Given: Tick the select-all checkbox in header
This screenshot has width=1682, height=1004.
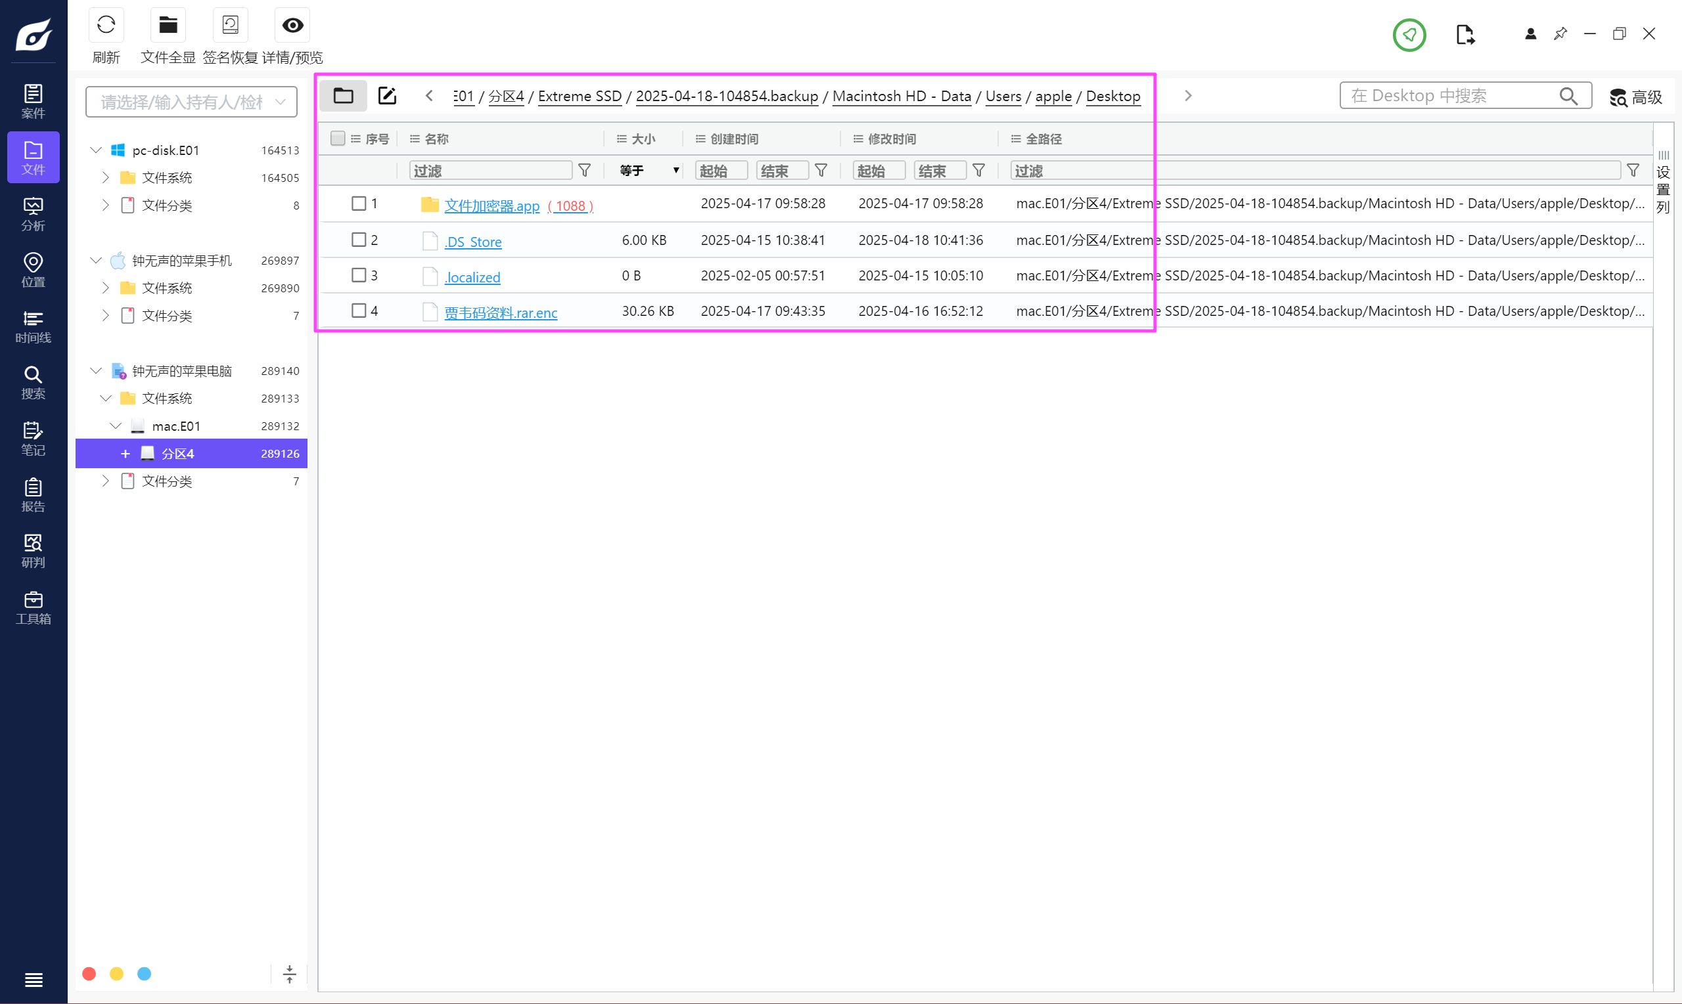Looking at the screenshot, I should click(338, 139).
